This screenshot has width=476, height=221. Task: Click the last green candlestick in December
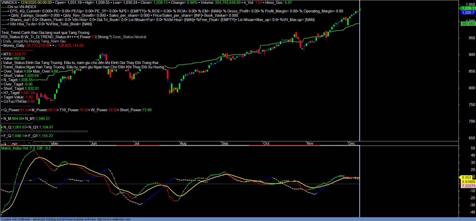pyautogui.click(x=360, y=10)
